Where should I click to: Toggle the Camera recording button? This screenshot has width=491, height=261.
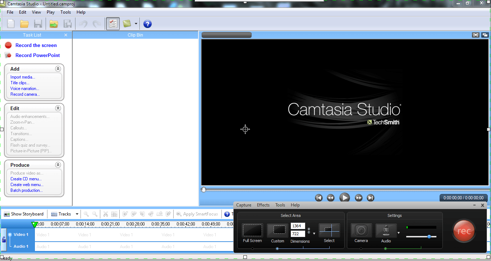click(361, 231)
